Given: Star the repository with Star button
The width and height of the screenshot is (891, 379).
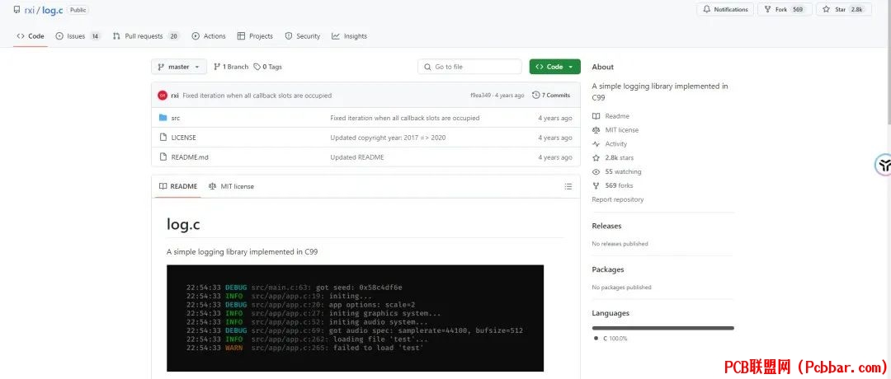Looking at the screenshot, I should click(843, 10).
